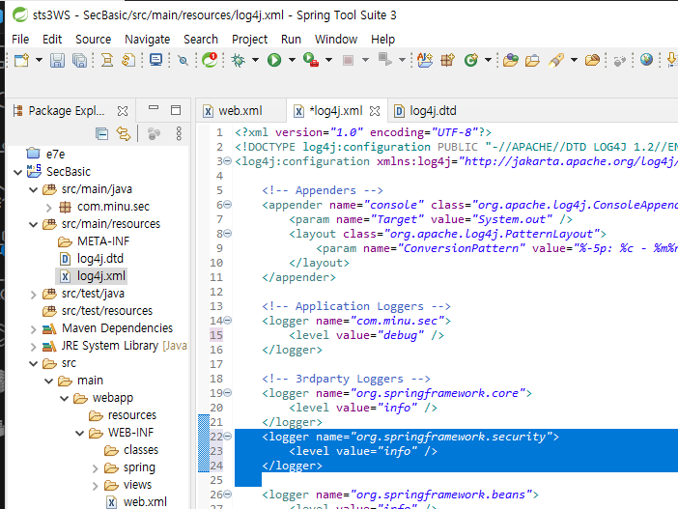Image resolution: width=678 pixels, height=509 pixels.
Task: Collapse the SecBasic project node
Action: click(17, 172)
